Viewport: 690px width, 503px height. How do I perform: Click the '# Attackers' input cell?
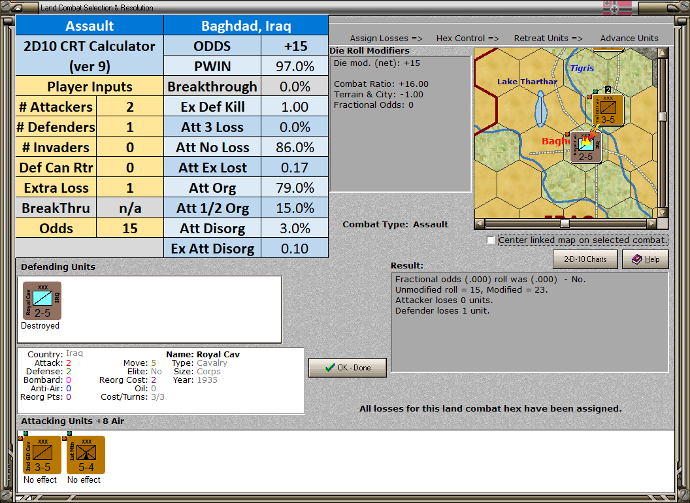pos(129,106)
